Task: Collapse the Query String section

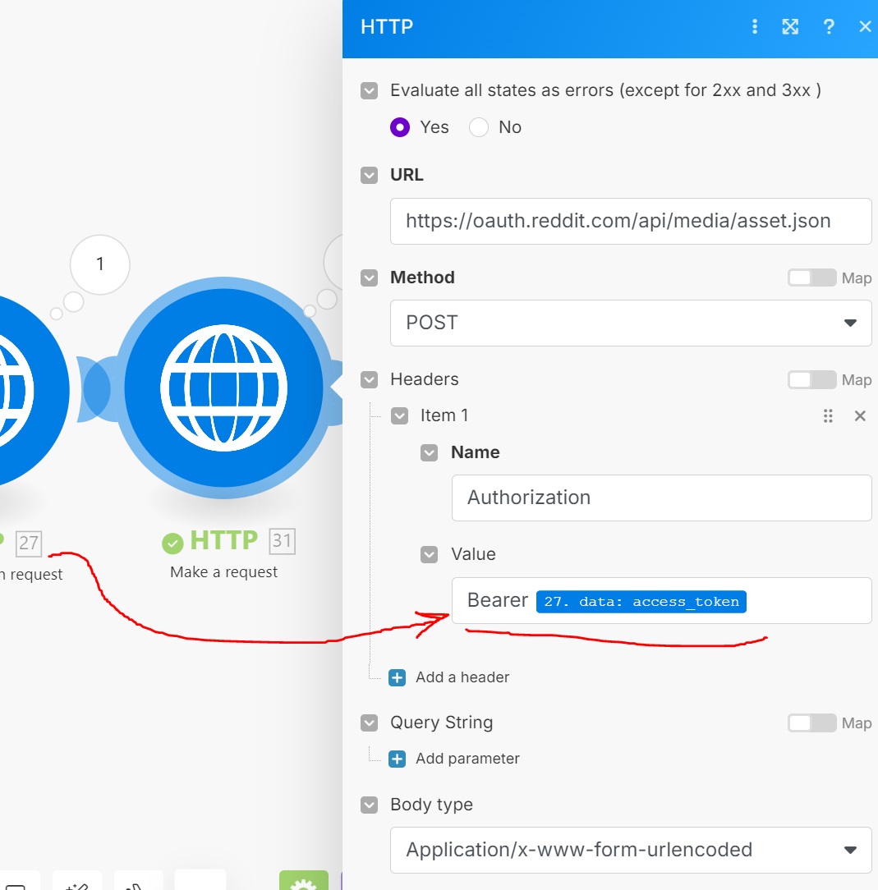Action: 369,723
